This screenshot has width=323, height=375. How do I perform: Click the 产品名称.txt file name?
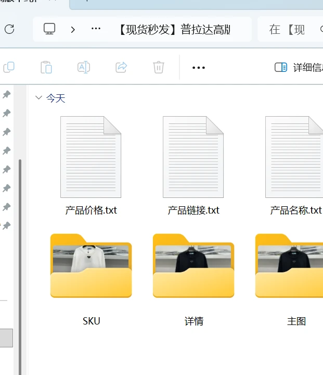(296, 210)
